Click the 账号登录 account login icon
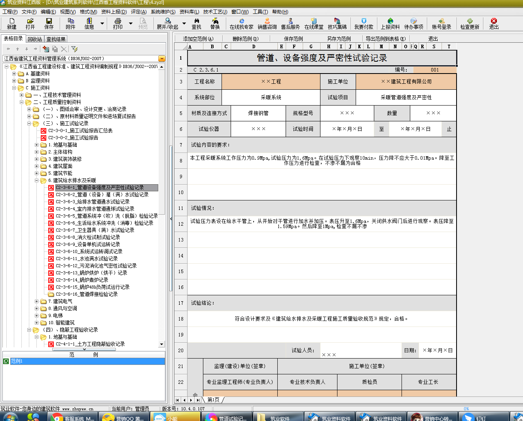 442,23
